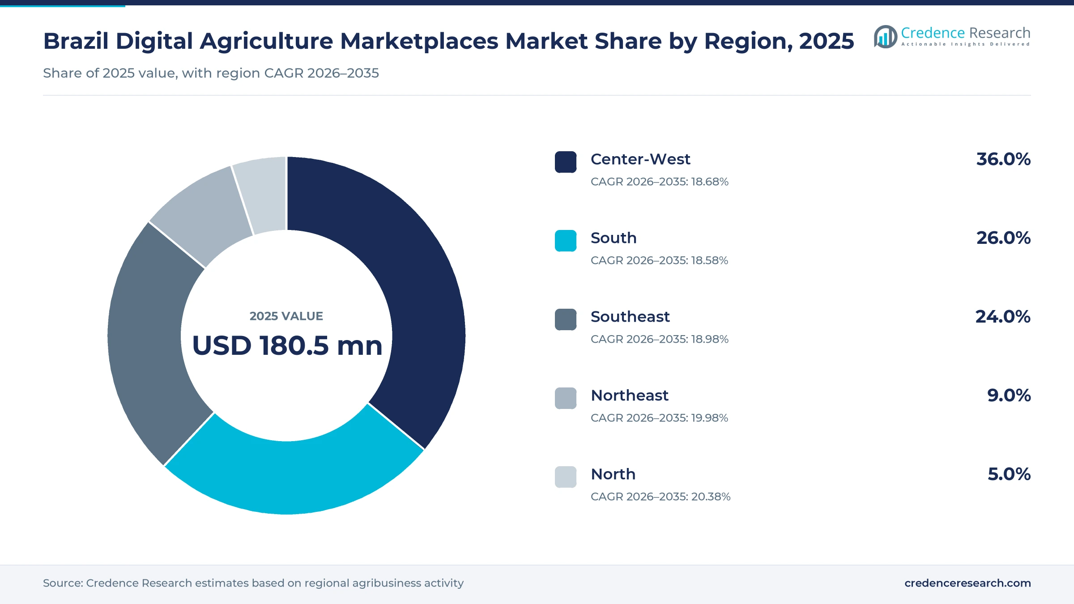Select the North legend label
The width and height of the screenshot is (1074, 604).
tap(613, 474)
